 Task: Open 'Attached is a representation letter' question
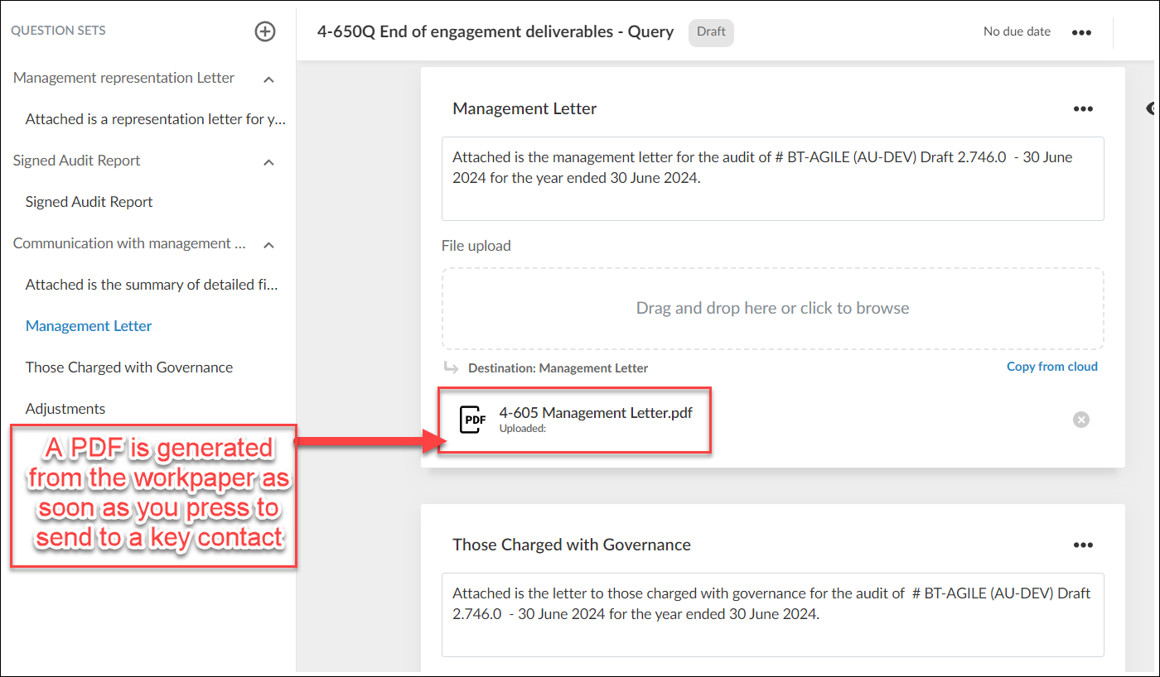coord(156,119)
